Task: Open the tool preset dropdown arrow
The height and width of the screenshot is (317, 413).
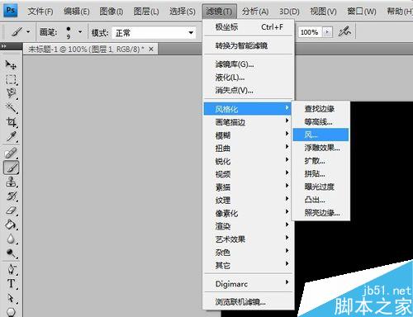Action: (28, 32)
